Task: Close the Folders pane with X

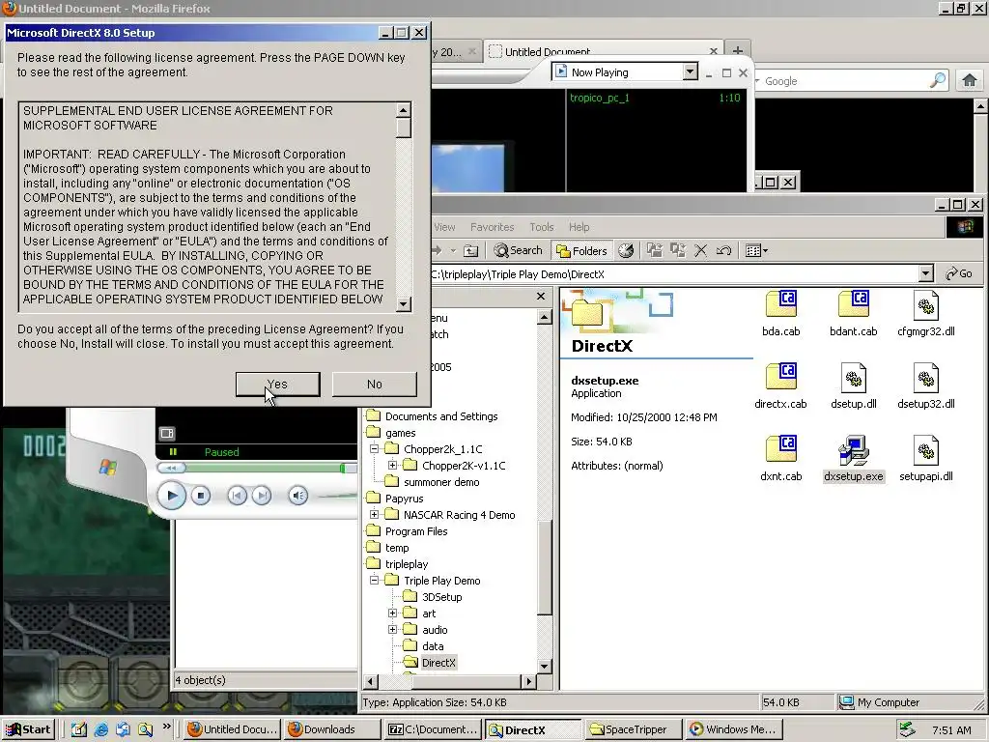Action: coord(541,296)
